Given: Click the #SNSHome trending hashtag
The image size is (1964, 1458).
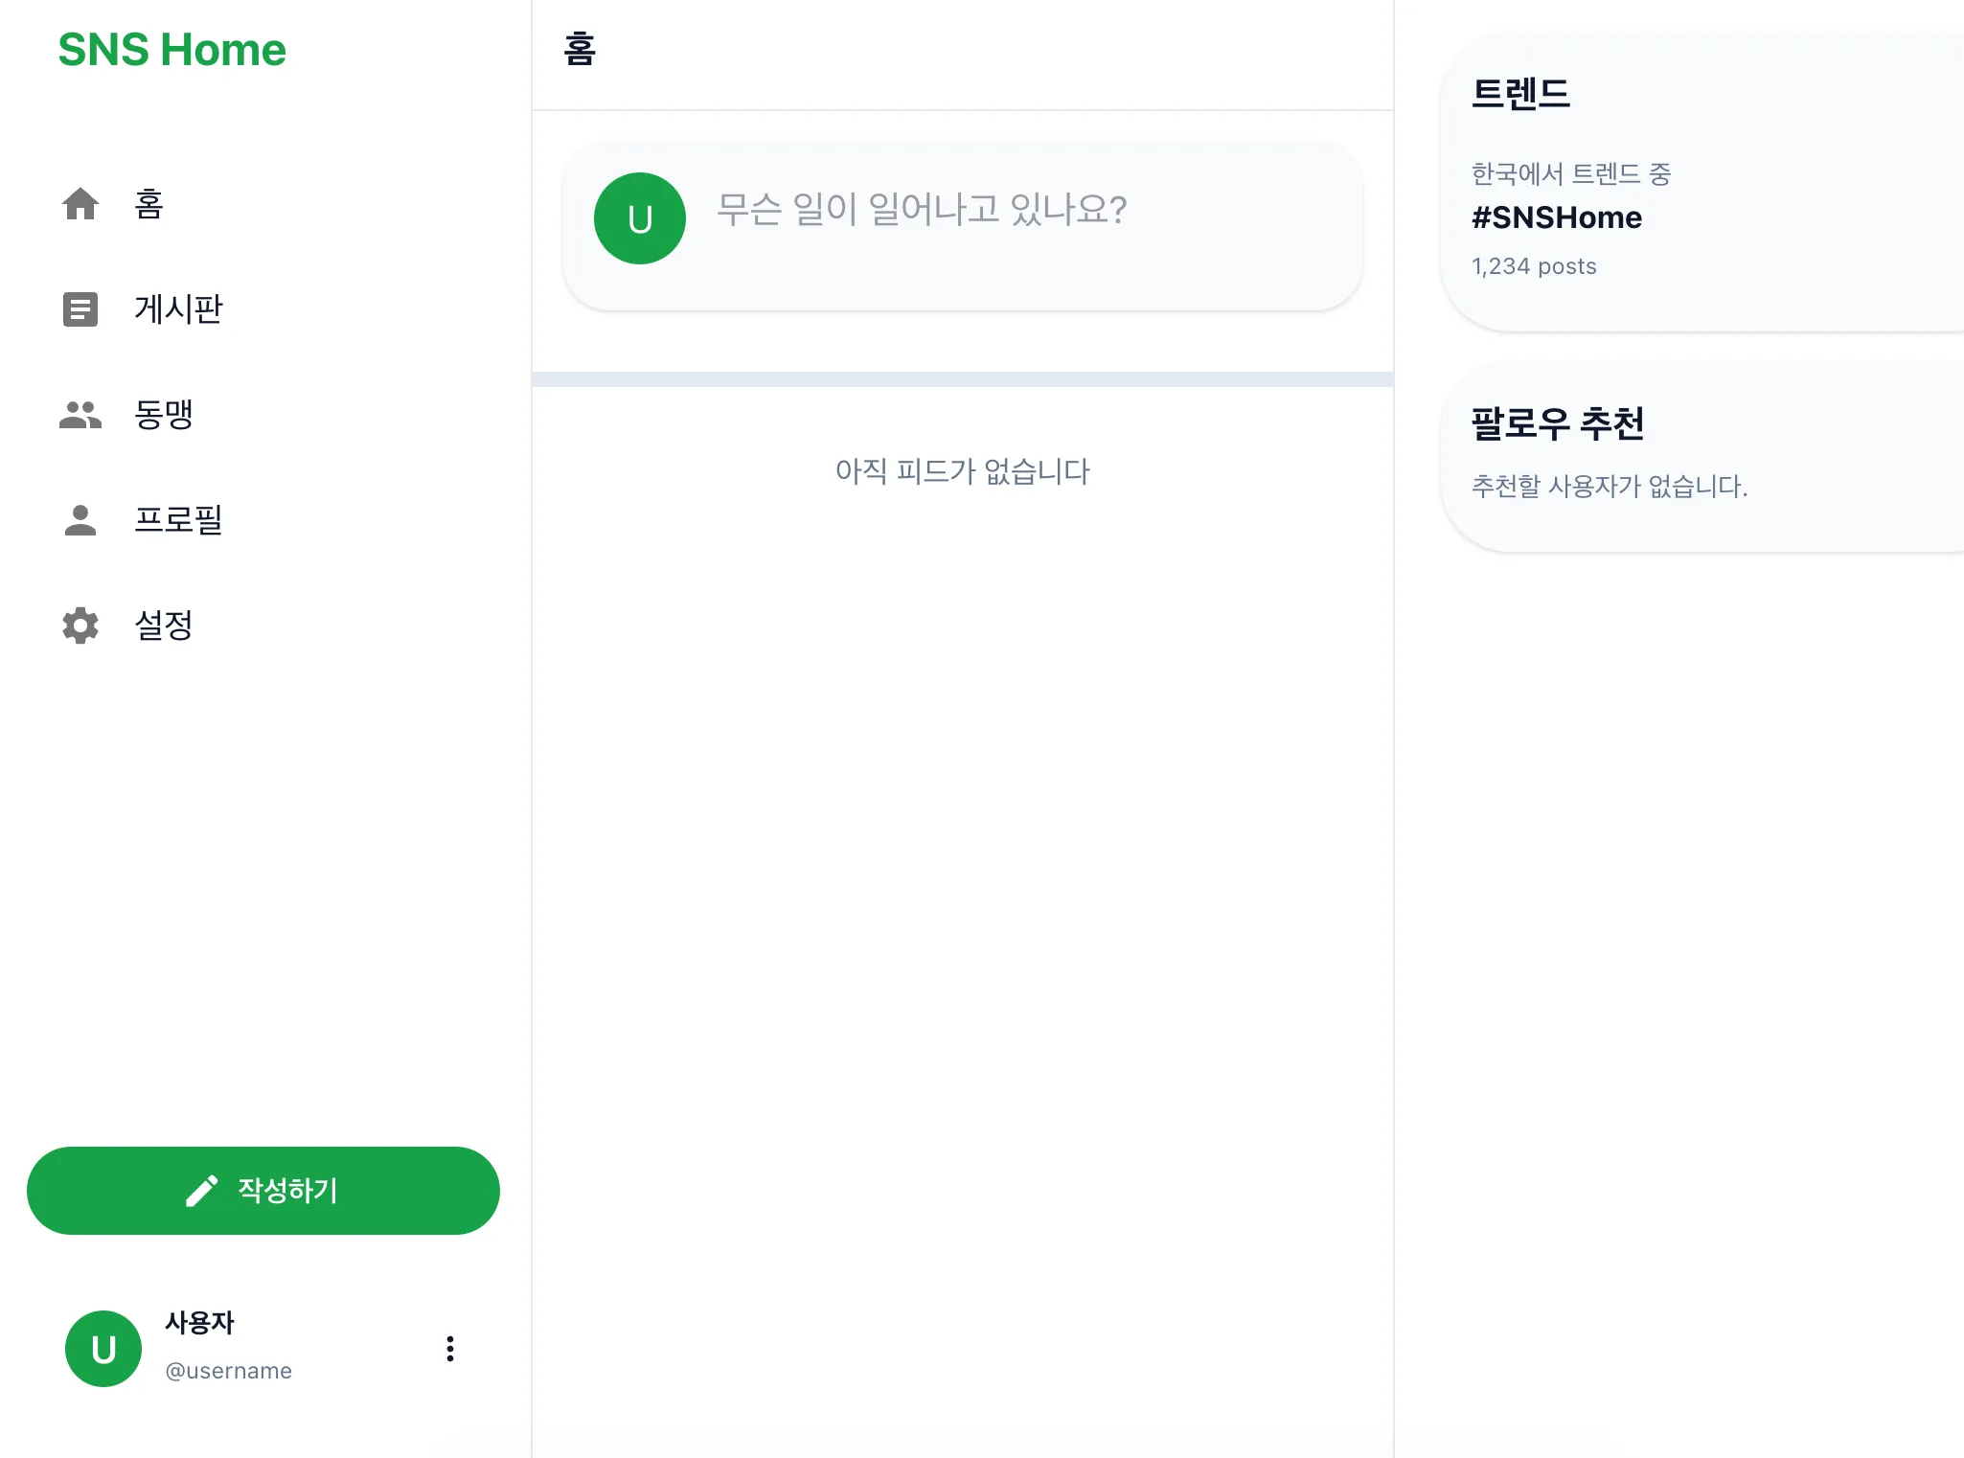Looking at the screenshot, I should coord(1557,217).
